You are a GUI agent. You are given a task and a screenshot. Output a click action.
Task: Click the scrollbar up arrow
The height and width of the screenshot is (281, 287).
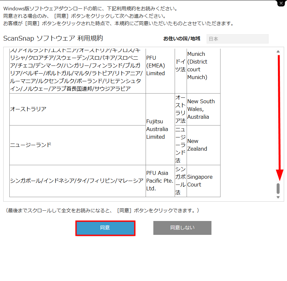tap(278, 52)
